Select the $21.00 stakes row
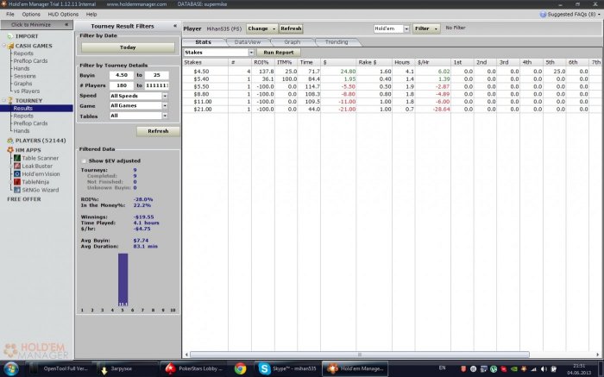This screenshot has height=377, width=604. click(391, 110)
